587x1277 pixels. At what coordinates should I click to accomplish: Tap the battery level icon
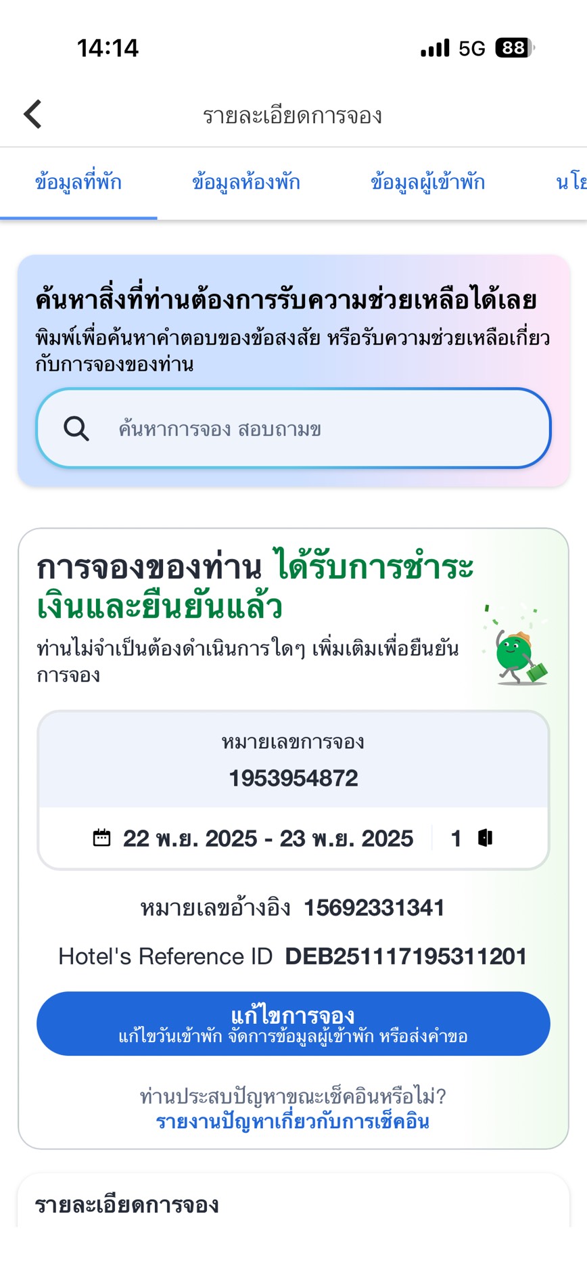[x=515, y=48]
